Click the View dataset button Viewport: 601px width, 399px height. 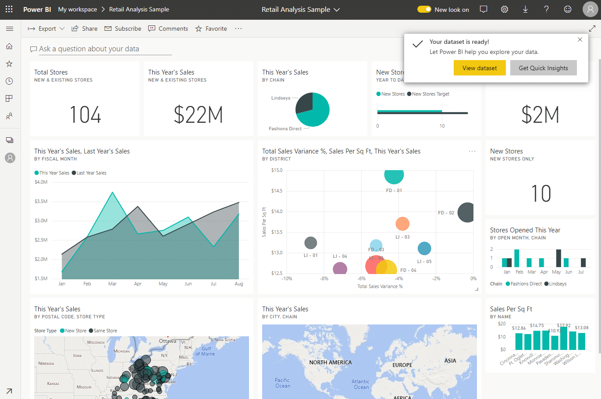[480, 68]
